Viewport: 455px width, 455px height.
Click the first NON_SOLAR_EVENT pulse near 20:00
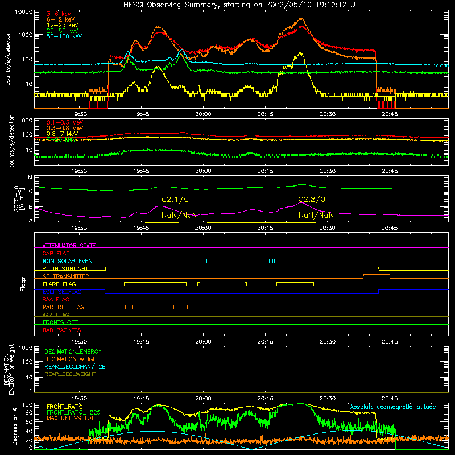[208, 261]
